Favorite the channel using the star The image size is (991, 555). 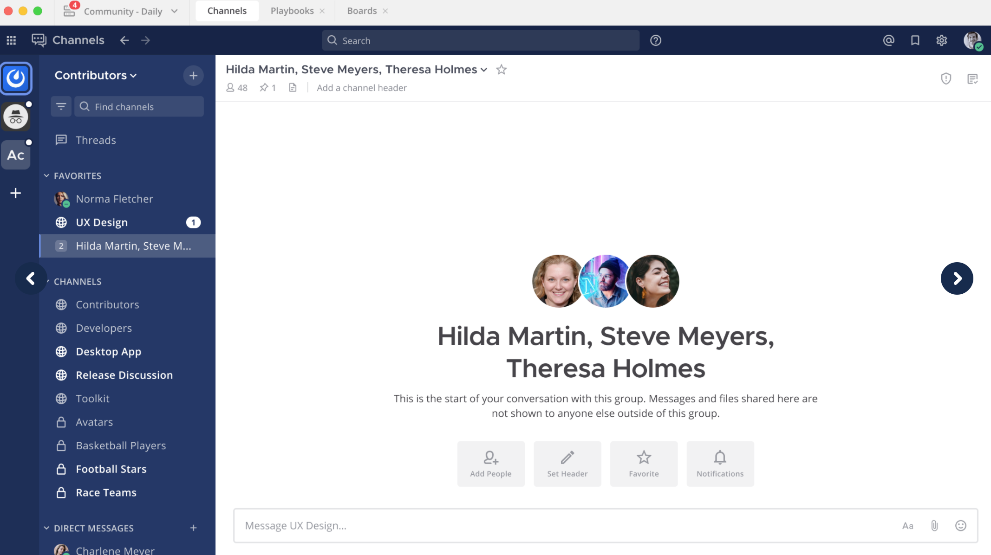[501, 70]
